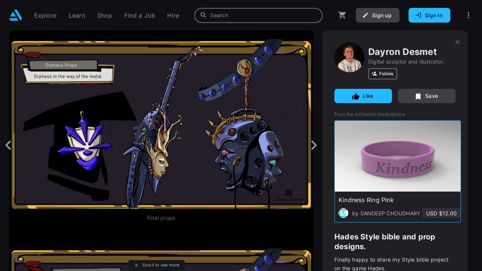Image resolution: width=482 pixels, height=271 pixels.
Task: Click SANDEEP CHOUDHARY's seller avatar icon
Action: click(343, 213)
